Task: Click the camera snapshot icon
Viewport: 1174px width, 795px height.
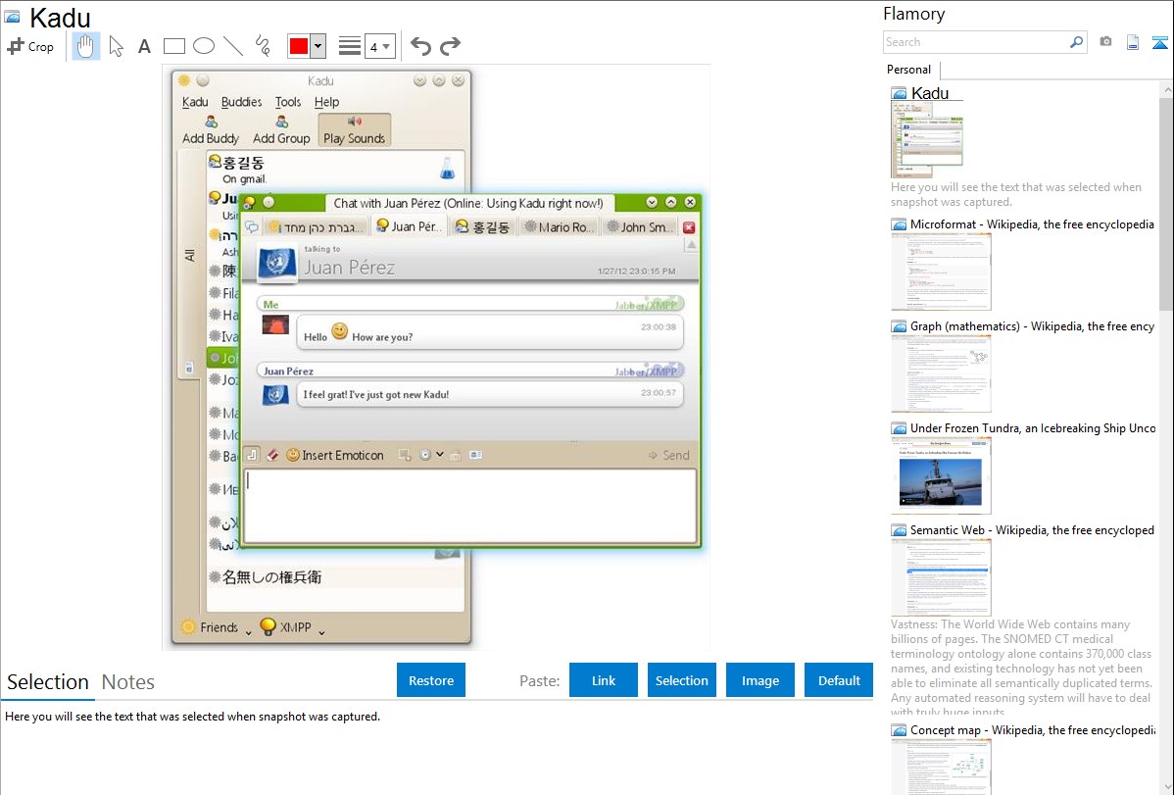Action: (x=1105, y=42)
